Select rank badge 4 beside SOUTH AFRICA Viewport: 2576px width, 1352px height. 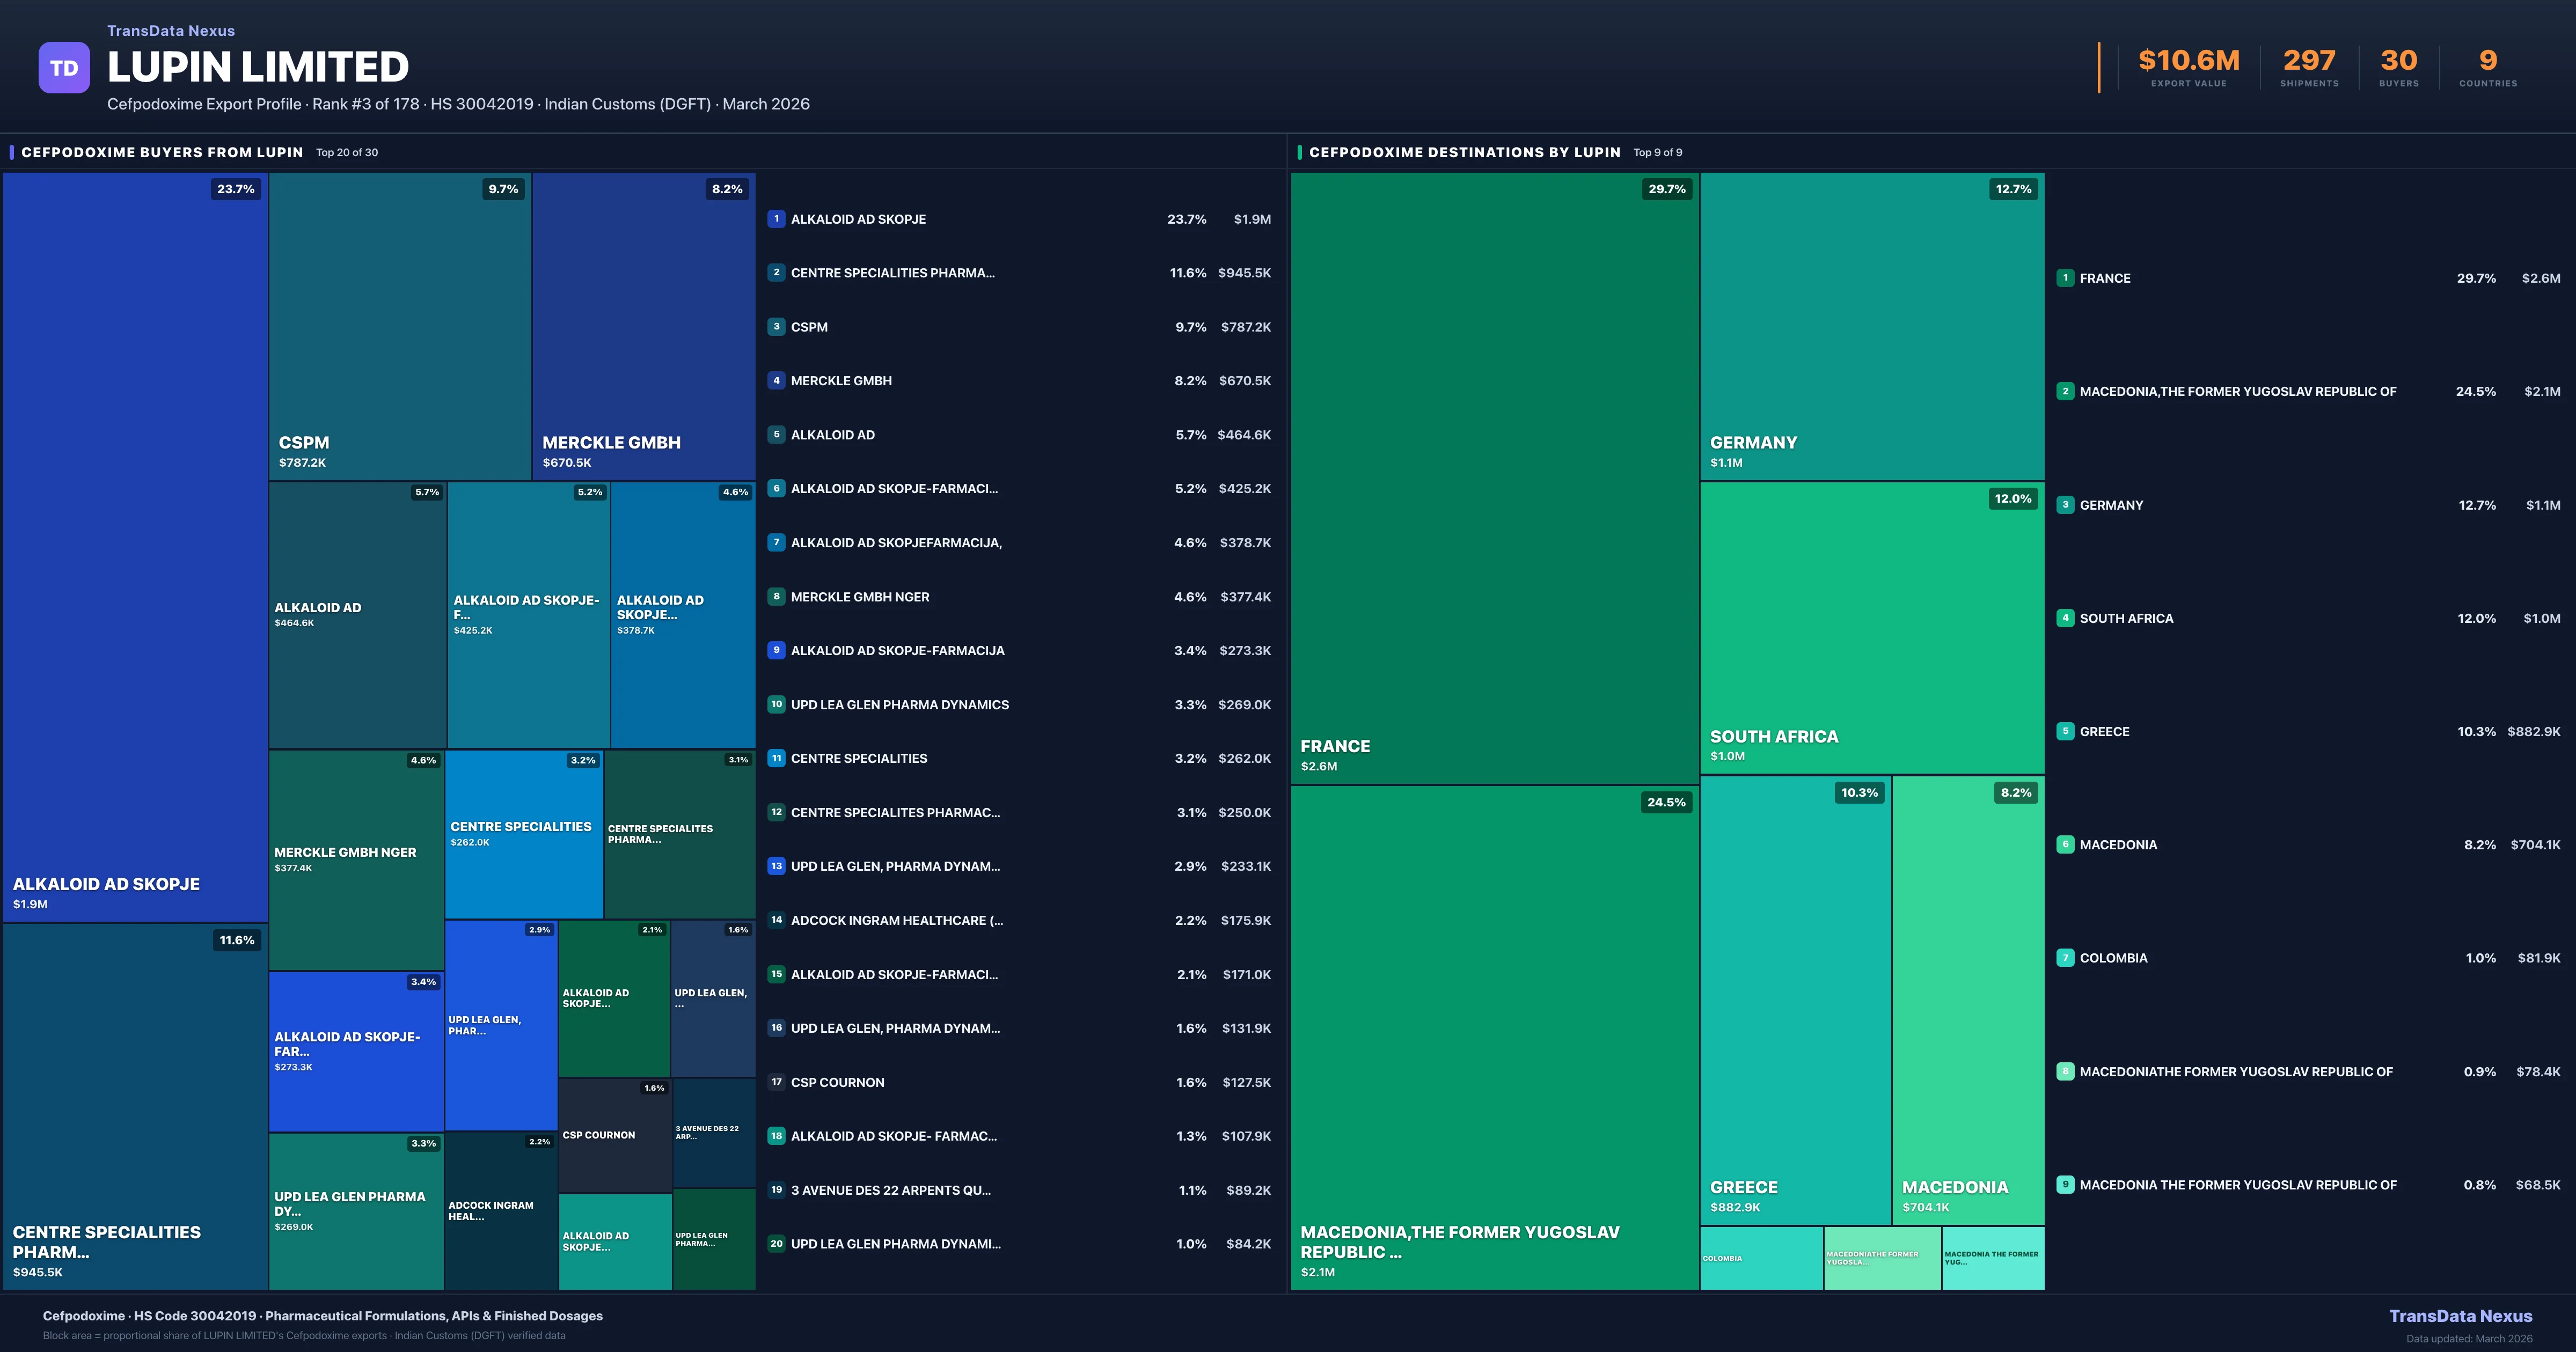point(2066,618)
